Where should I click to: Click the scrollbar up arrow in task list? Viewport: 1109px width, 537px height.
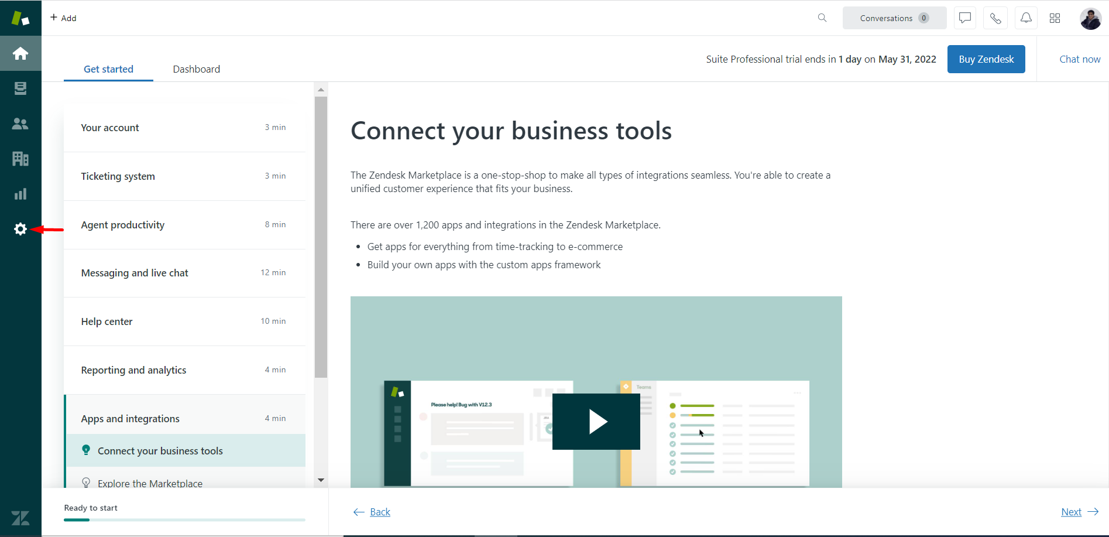(321, 90)
